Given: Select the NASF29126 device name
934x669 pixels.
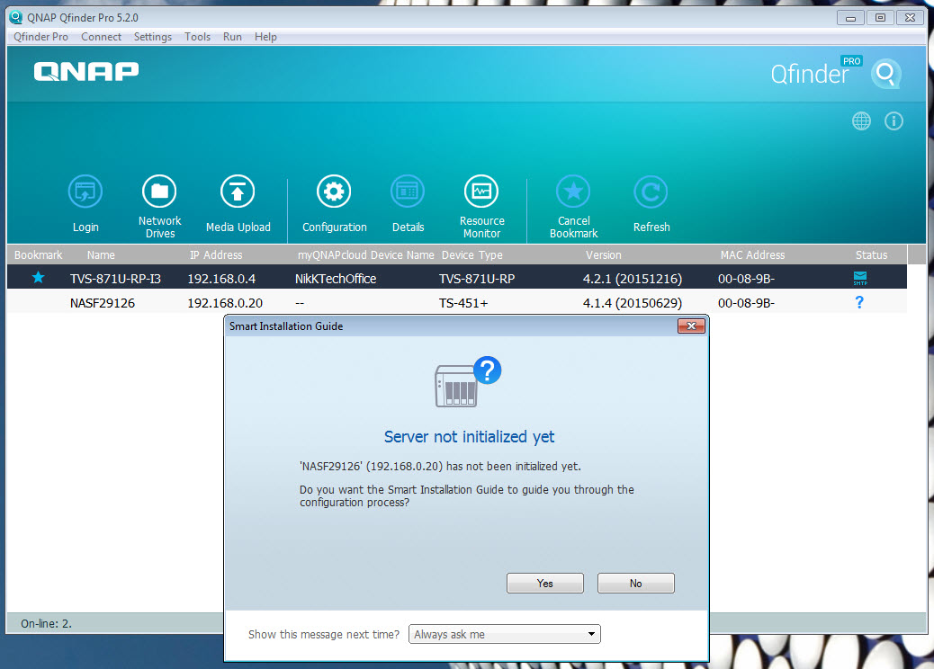Looking at the screenshot, I should pyautogui.click(x=103, y=303).
